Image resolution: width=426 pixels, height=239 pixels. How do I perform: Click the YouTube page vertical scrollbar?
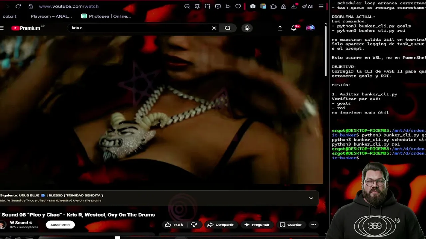(326, 51)
